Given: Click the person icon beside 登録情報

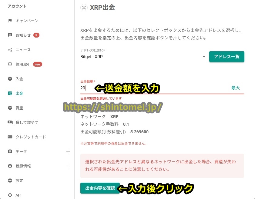Looking at the screenshot, I should point(10,166).
